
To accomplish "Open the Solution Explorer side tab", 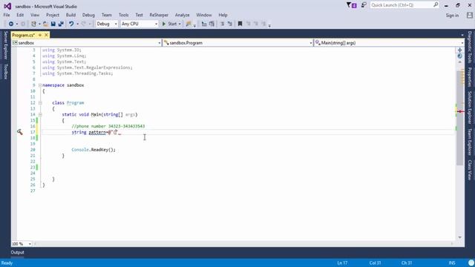I will pos(470,108).
